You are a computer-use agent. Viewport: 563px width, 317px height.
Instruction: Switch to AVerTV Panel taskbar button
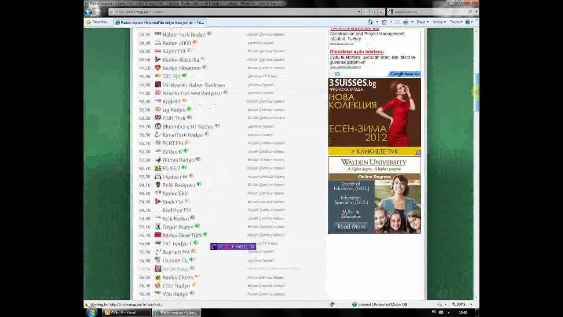coord(127,312)
